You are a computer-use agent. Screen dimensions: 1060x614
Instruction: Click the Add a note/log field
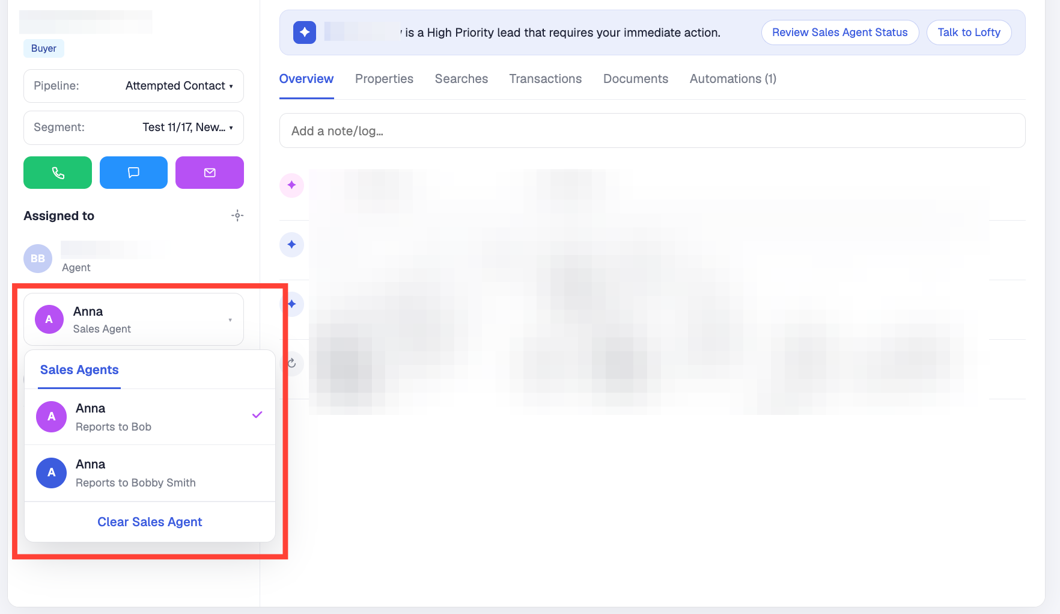[x=652, y=130]
